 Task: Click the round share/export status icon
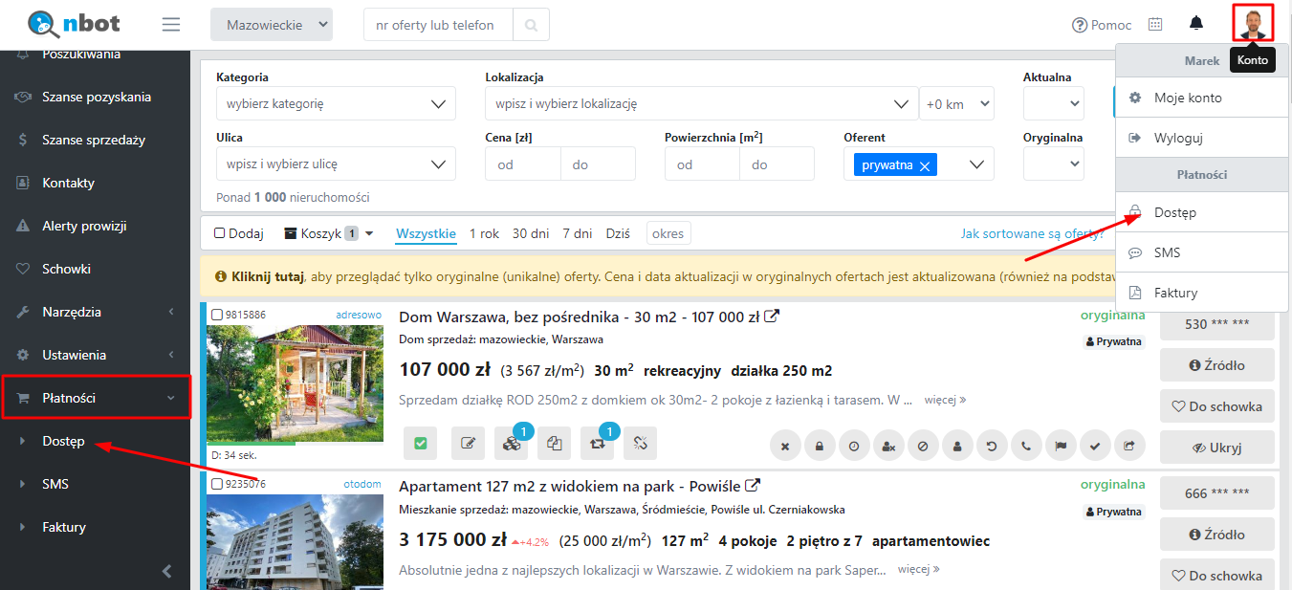[x=1129, y=446]
